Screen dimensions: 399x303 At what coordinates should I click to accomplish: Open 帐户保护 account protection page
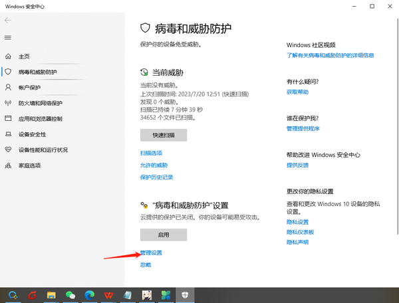29,87
